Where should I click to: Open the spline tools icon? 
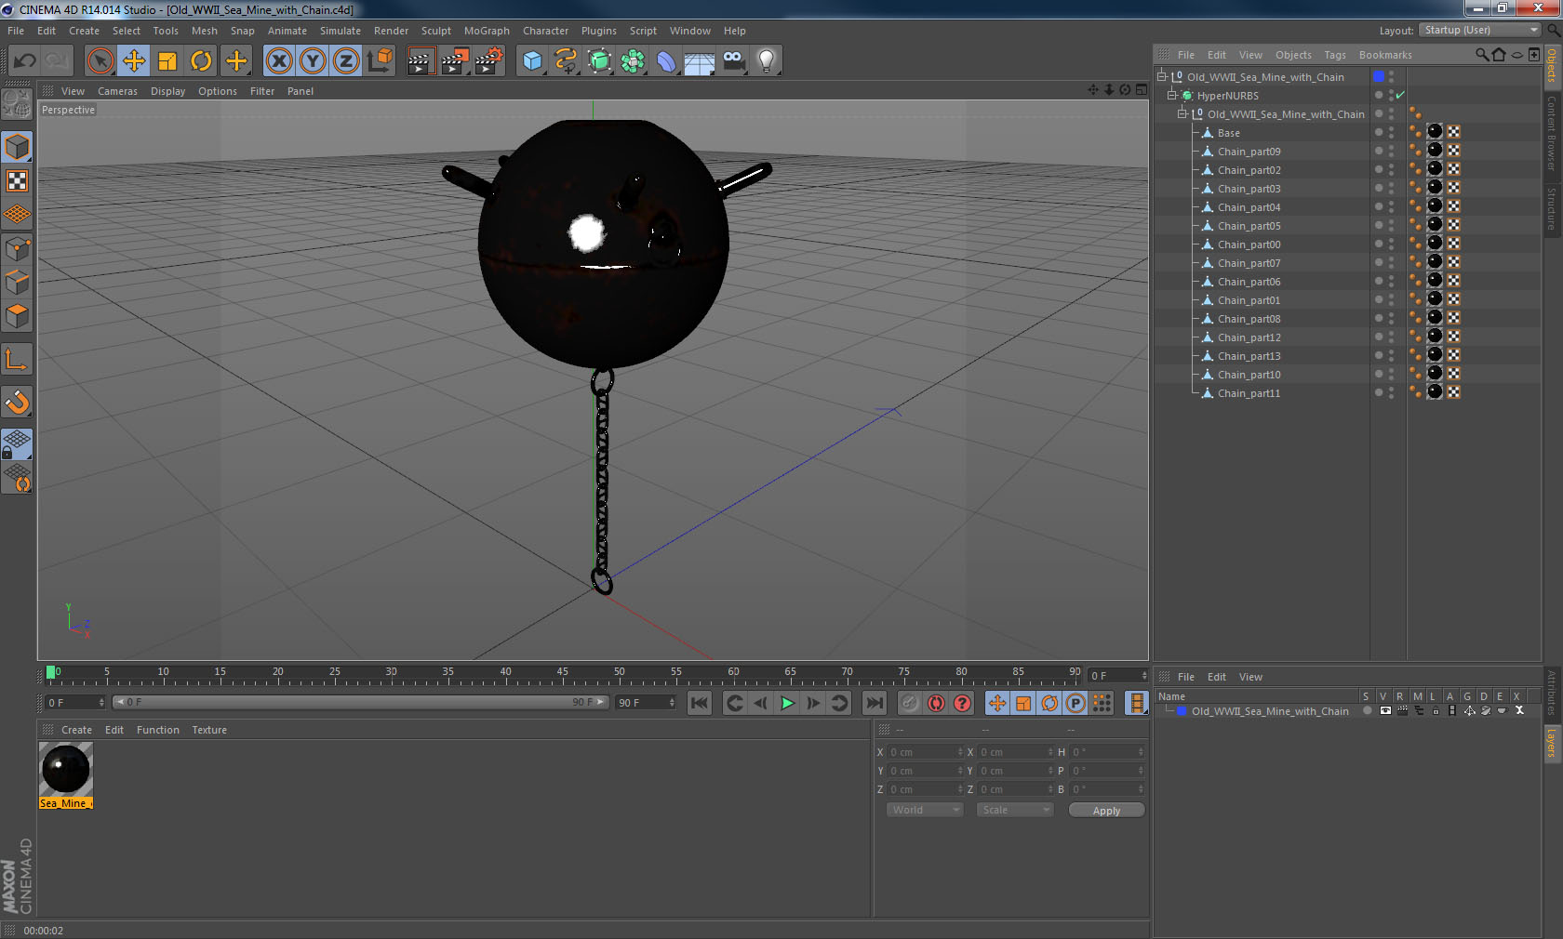(566, 61)
